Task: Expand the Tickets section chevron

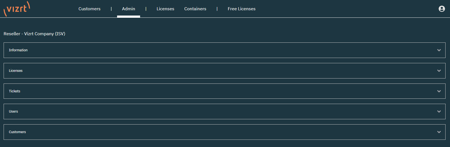Action: [x=439, y=91]
